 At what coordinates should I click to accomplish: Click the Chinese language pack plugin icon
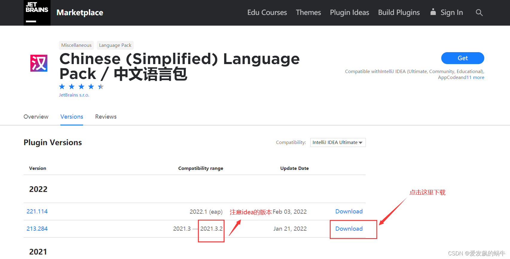39,63
